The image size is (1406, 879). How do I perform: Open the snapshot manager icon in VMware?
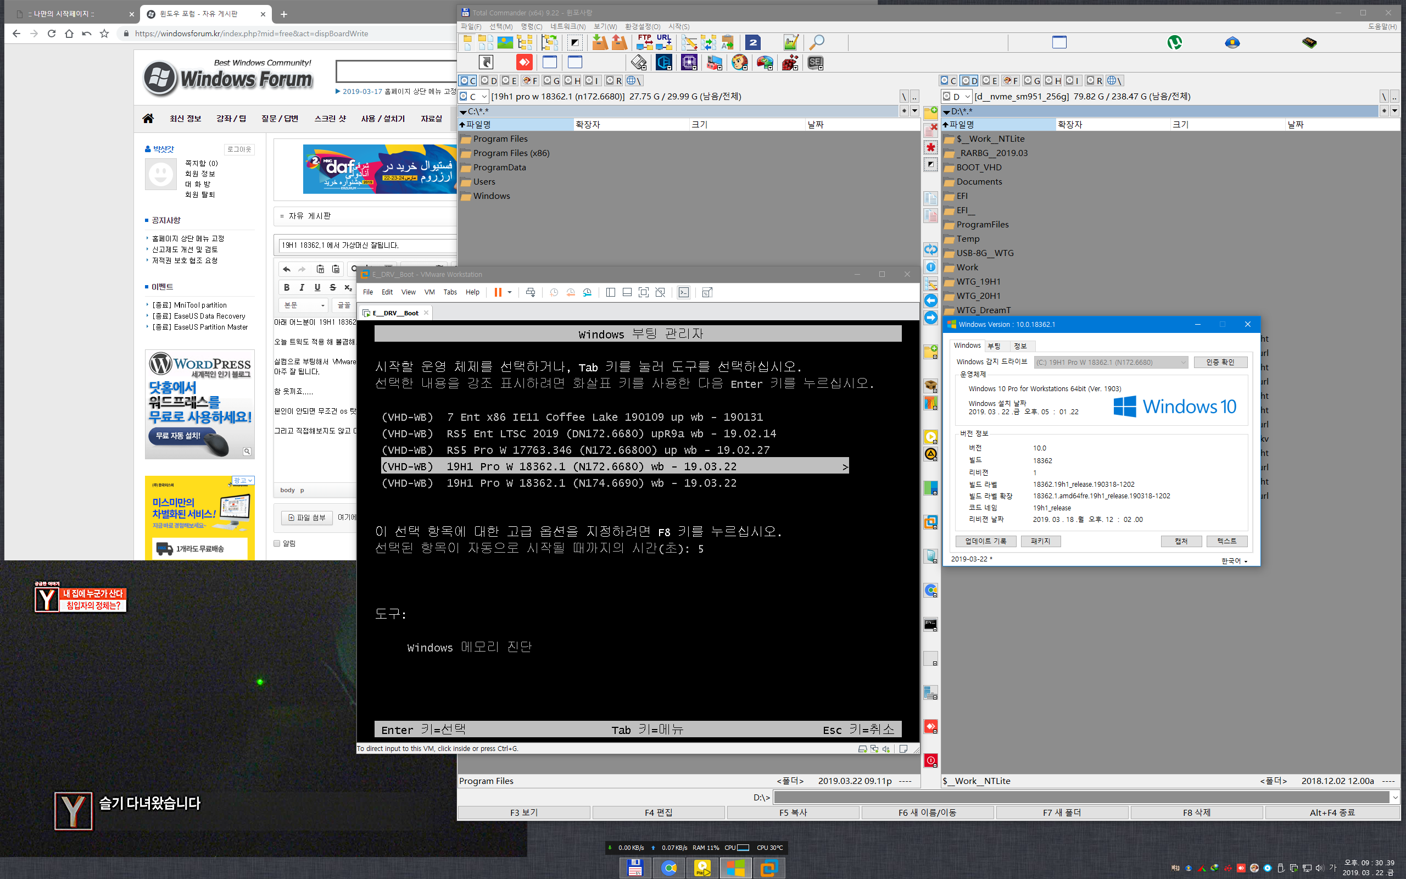(587, 292)
